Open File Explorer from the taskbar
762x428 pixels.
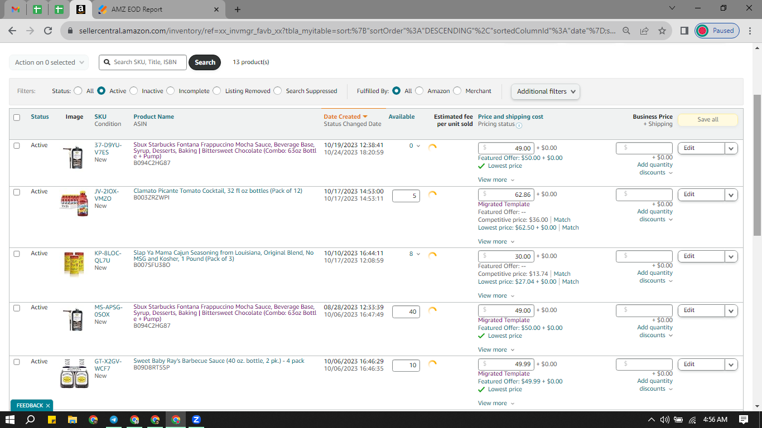pyautogui.click(x=72, y=420)
